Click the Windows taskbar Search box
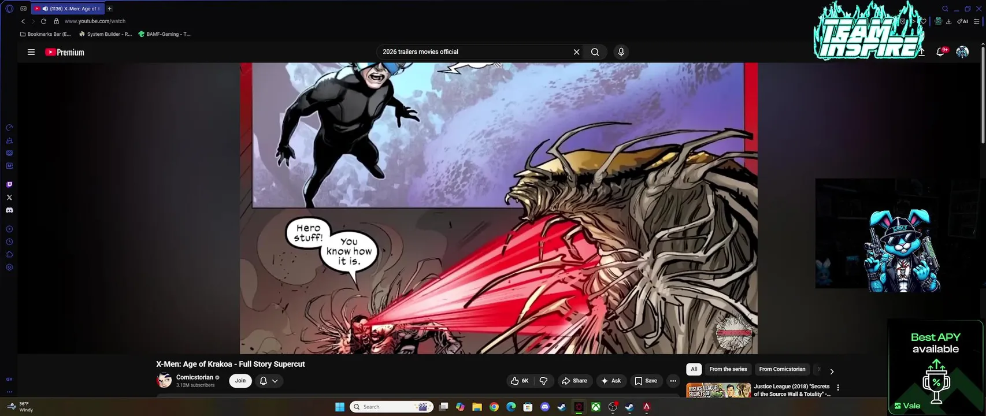This screenshot has height=416, width=986. 392,407
